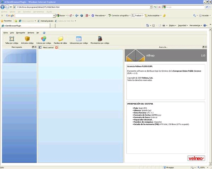Click the Traducir toolbar button
212x169 pixels.
[x=137, y=15]
